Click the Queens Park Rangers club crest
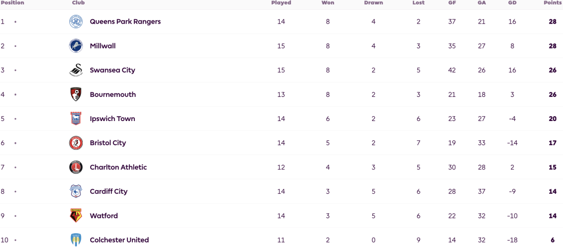563x247 pixels. pos(76,21)
